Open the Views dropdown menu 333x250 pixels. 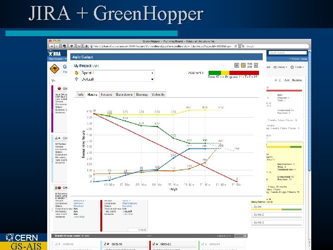(x=280, y=67)
